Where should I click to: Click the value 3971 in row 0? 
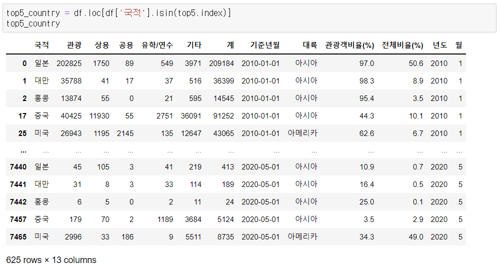193,63
